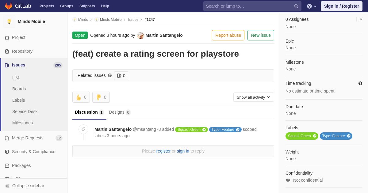Viewport: 368px width, 193px height.
Task: Click @msantang78 username in activity
Action: (147, 129)
